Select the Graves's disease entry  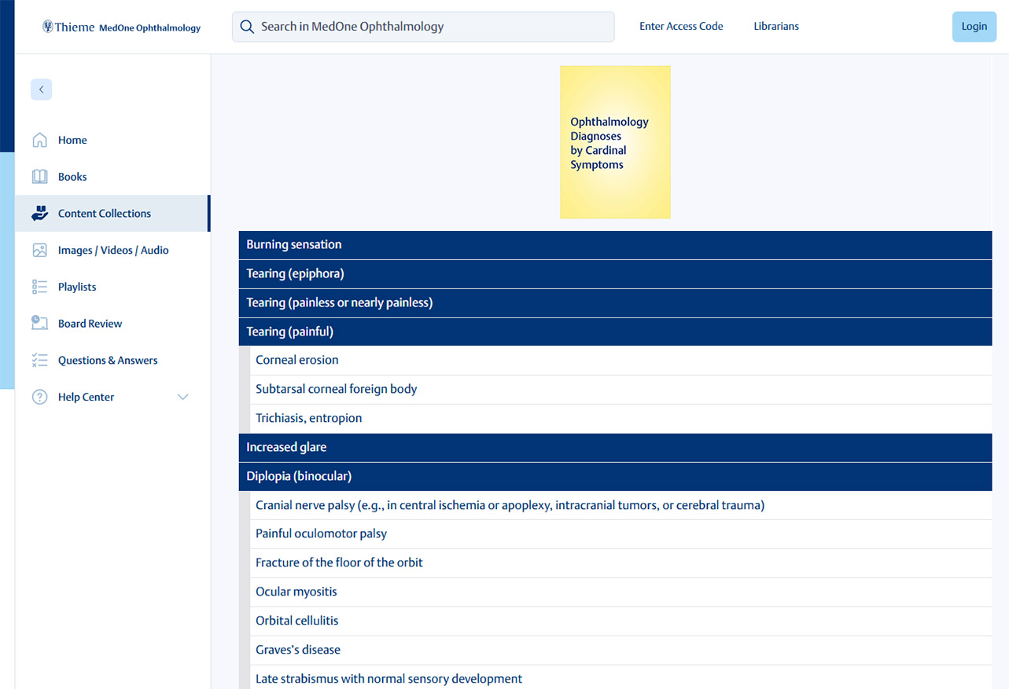[297, 650]
